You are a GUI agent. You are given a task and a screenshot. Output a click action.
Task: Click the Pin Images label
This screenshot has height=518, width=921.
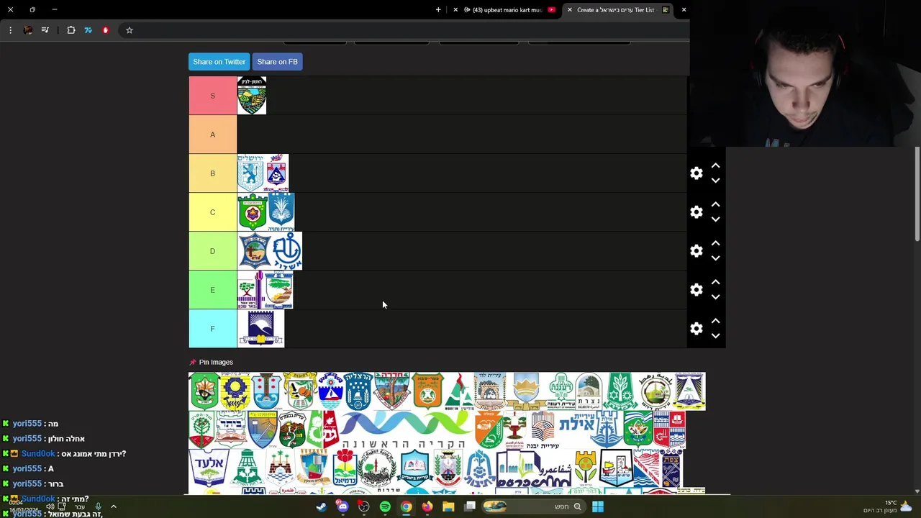(216, 363)
